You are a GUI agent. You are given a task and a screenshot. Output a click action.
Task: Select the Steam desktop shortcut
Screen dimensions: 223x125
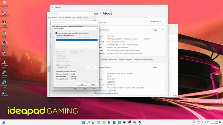tap(4, 53)
